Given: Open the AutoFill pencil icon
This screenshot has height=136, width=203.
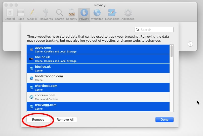Looking at the screenshot, I should 32,13.
